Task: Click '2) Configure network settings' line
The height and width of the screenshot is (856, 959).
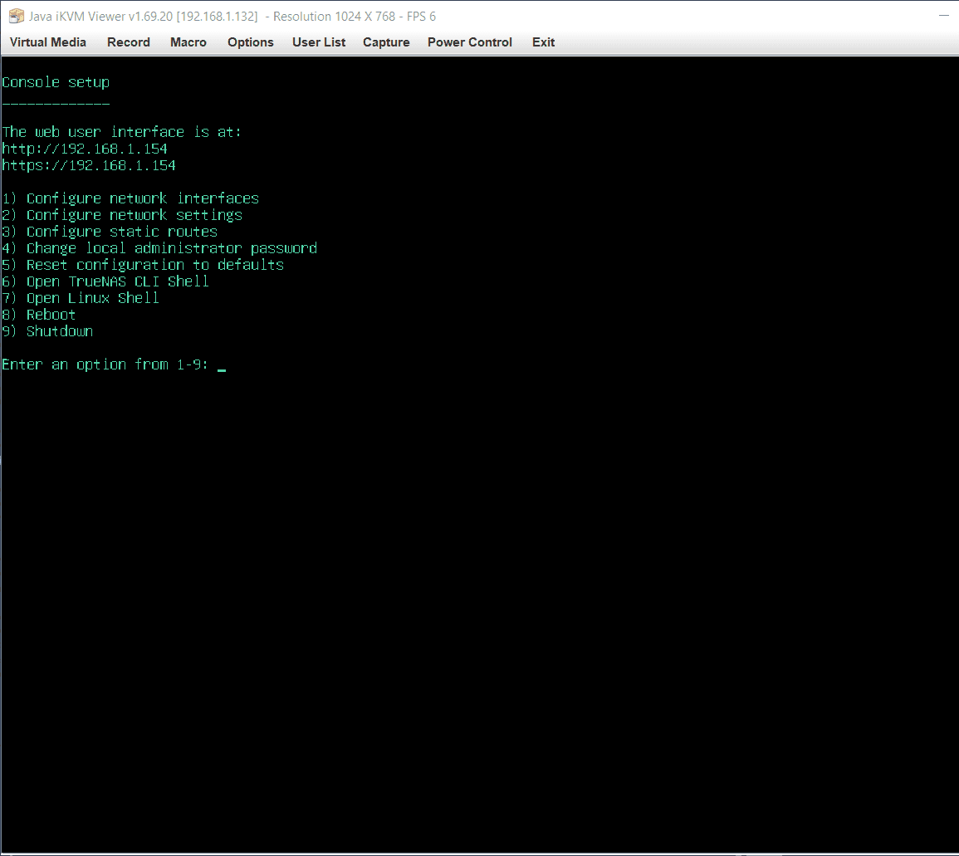Action: click(x=122, y=215)
